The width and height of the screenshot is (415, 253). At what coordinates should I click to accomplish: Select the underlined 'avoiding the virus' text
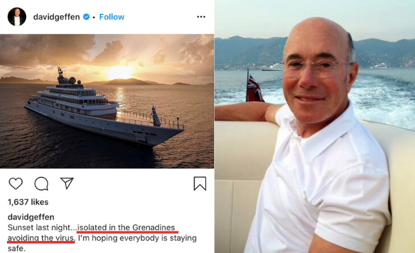click(x=41, y=238)
